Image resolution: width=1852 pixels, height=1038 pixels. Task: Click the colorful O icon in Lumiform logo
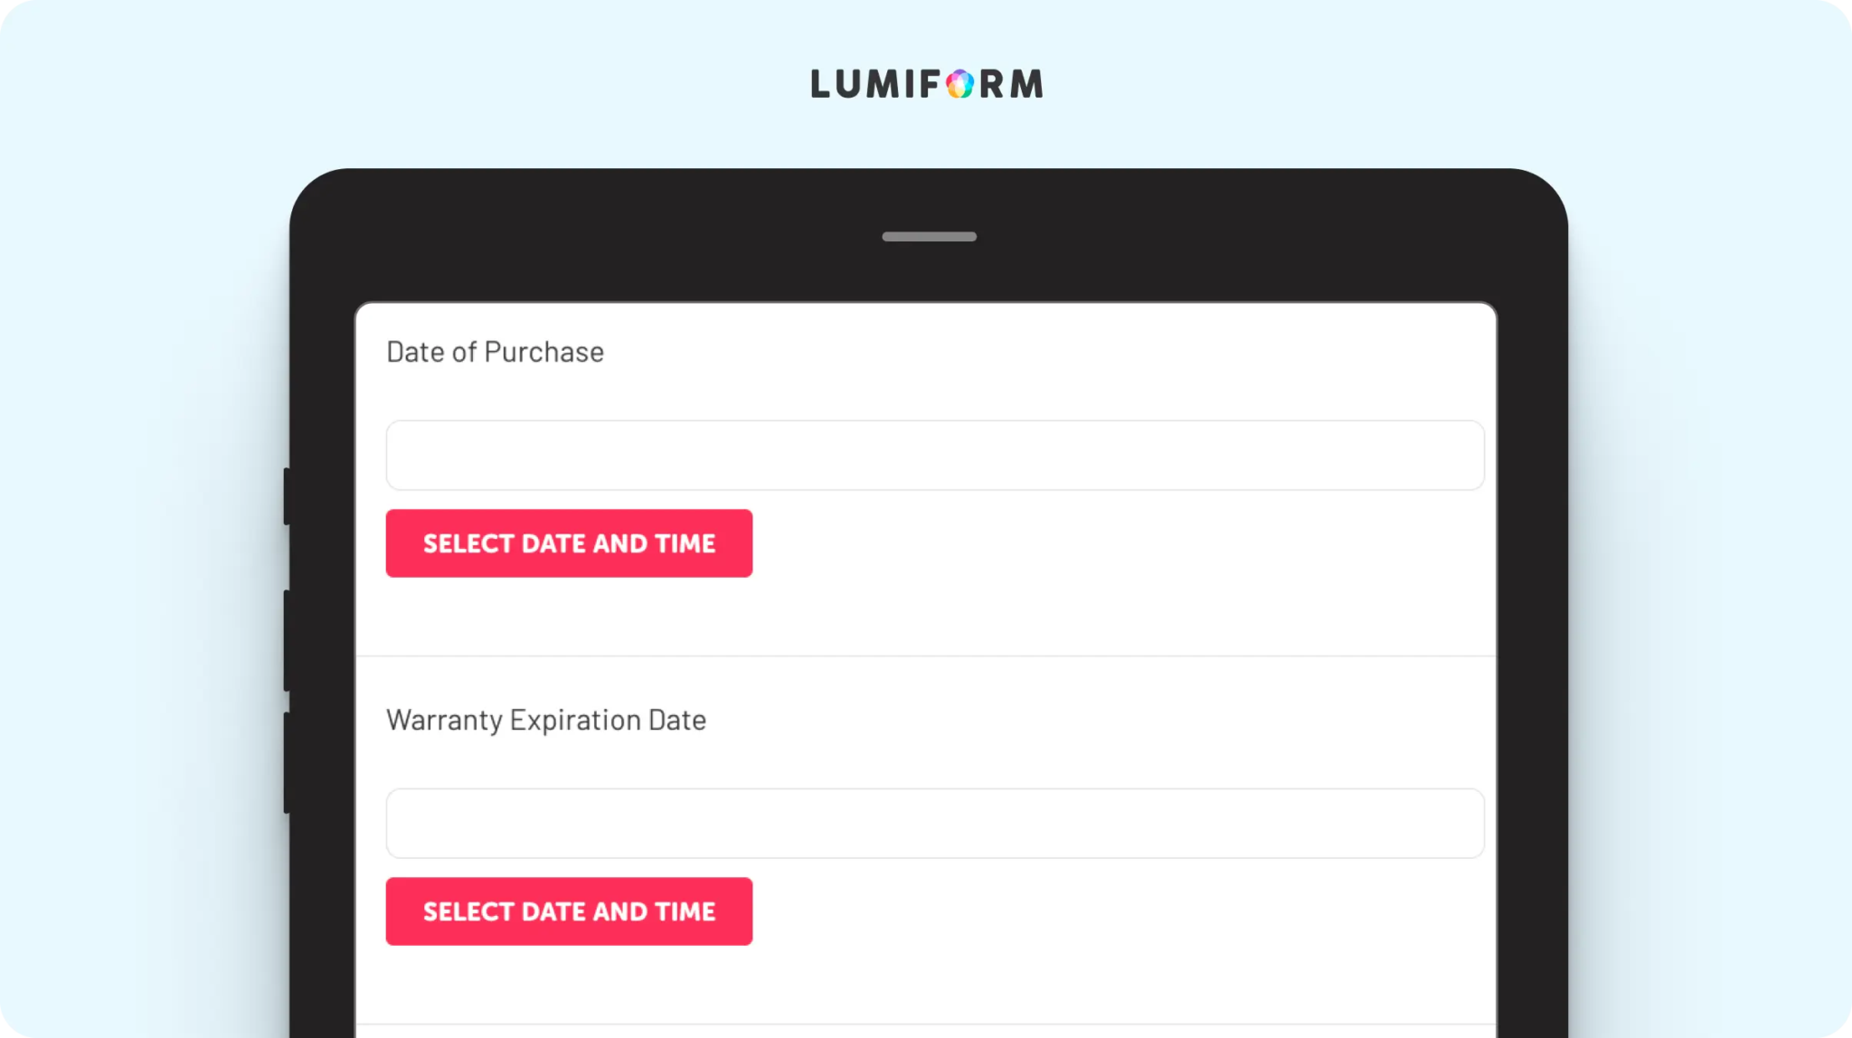(x=960, y=84)
